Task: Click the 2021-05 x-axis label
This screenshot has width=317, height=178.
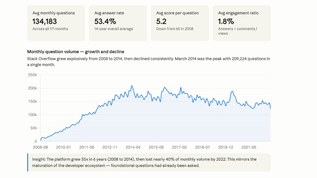Action: 249,147
